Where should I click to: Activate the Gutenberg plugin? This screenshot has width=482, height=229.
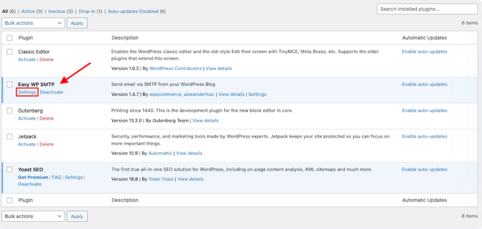point(27,119)
